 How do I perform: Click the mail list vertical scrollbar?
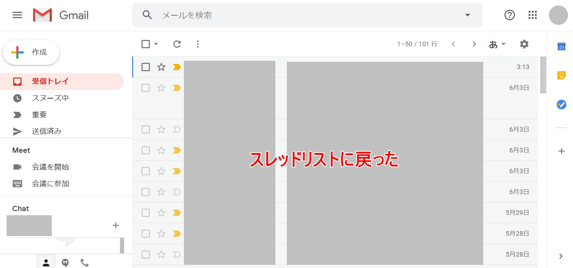pos(543,75)
